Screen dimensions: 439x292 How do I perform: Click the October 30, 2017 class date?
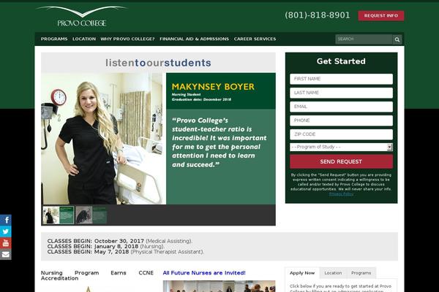119,241
